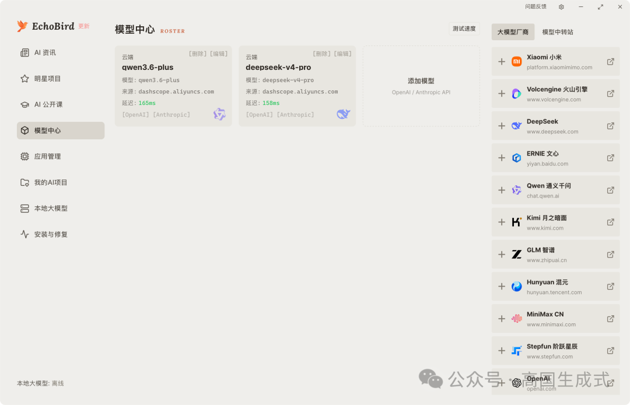Add DeepSeek provider with plus icon
This screenshot has height=405, width=630.
coord(502,126)
